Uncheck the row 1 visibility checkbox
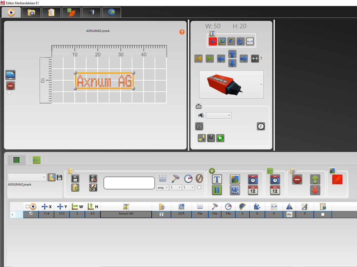The height and width of the screenshot is (267, 357). (x=31, y=214)
